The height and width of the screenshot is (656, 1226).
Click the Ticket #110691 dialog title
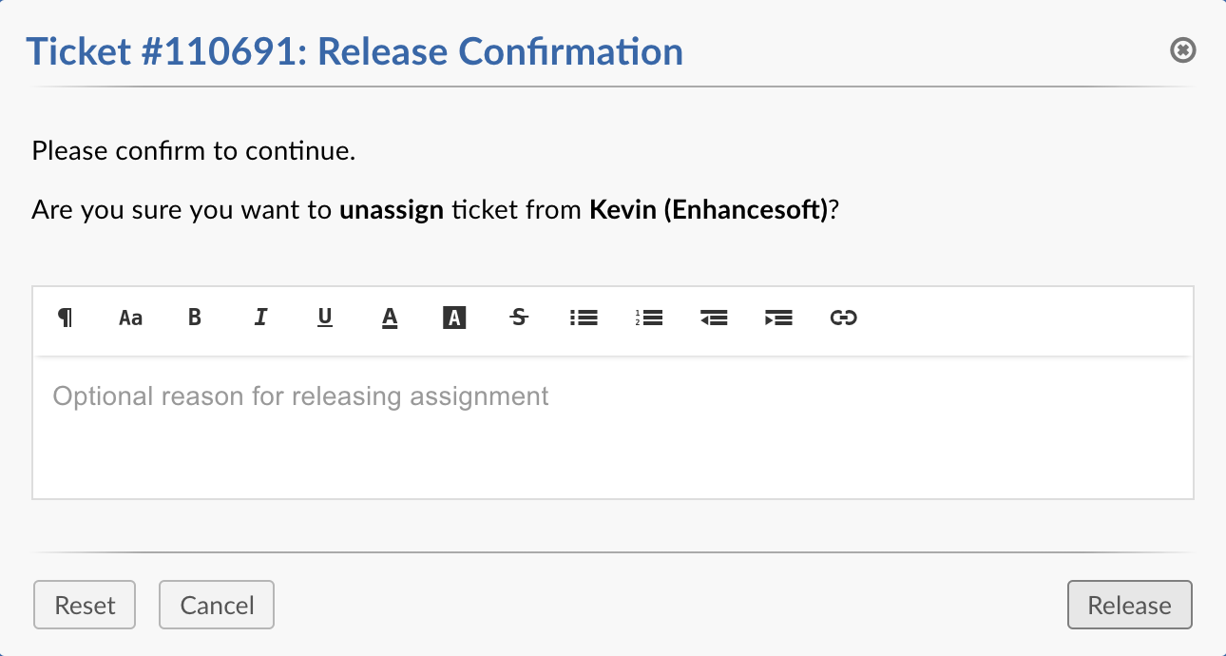point(355,51)
